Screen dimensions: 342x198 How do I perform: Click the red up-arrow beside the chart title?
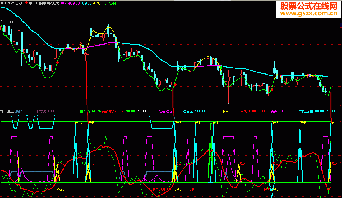[x=27, y=3]
